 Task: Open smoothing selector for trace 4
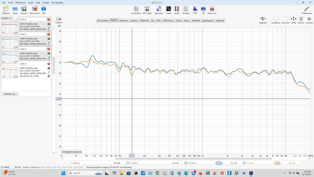277,163
